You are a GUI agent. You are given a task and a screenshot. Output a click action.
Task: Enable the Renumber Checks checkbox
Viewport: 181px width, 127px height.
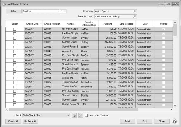(x=86, y=115)
